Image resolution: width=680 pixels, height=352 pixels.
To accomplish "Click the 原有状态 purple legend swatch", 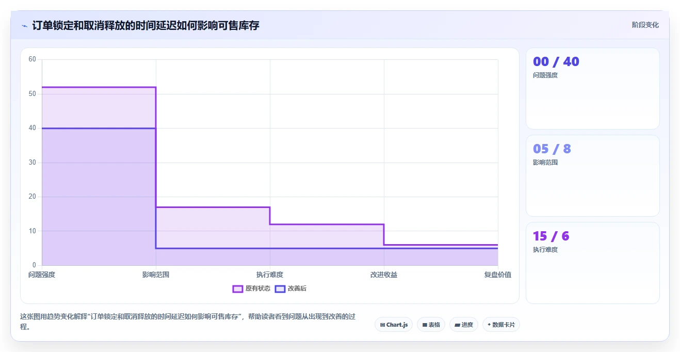I will (x=238, y=289).
